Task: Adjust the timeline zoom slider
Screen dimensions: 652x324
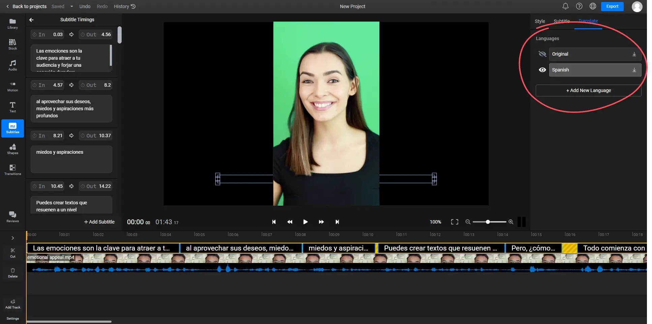Action: pyautogui.click(x=489, y=222)
